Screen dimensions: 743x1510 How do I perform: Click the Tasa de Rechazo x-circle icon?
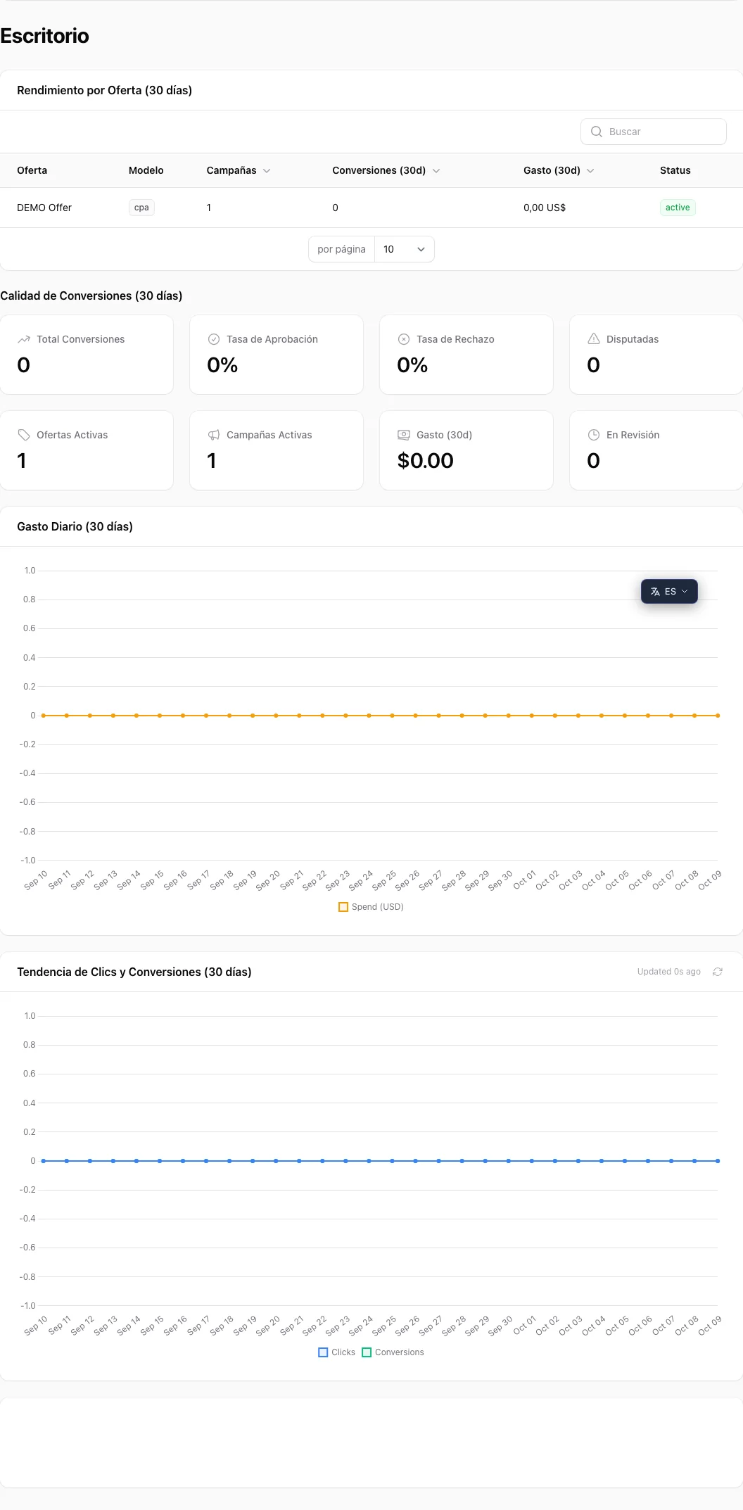404,339
